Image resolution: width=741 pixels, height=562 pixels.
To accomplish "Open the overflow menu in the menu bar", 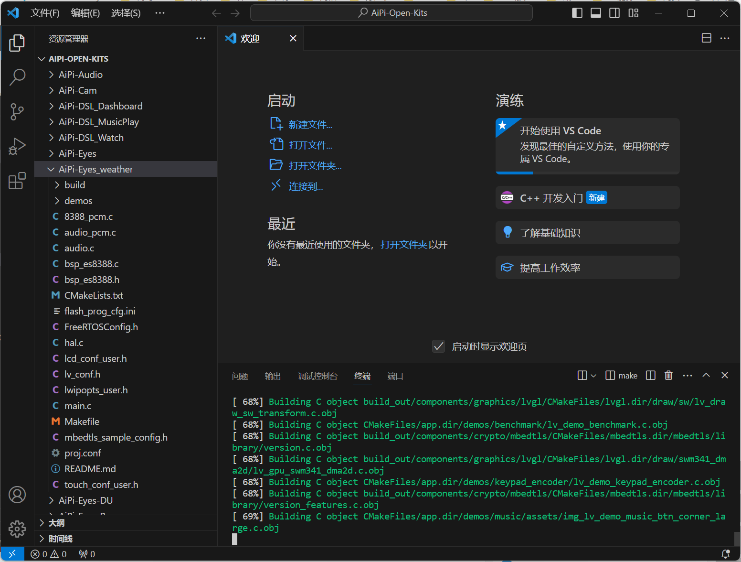I will pyautogui.click(x=160, y=13).
